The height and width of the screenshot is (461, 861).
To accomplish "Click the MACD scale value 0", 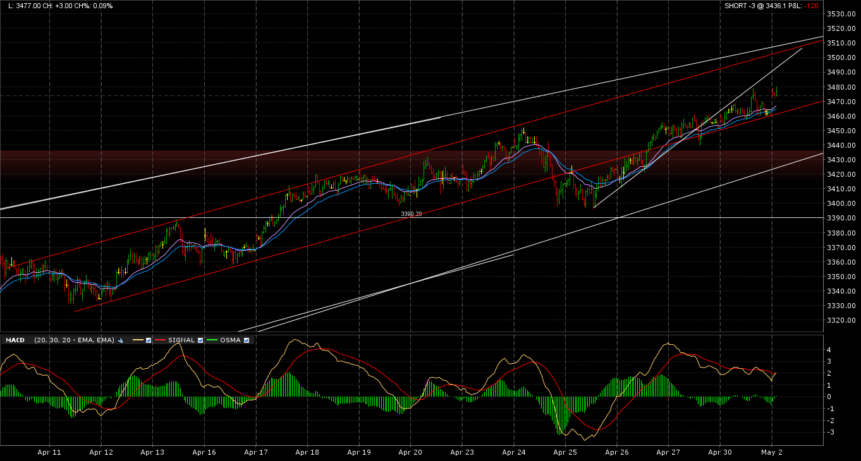I will (829, 397).
